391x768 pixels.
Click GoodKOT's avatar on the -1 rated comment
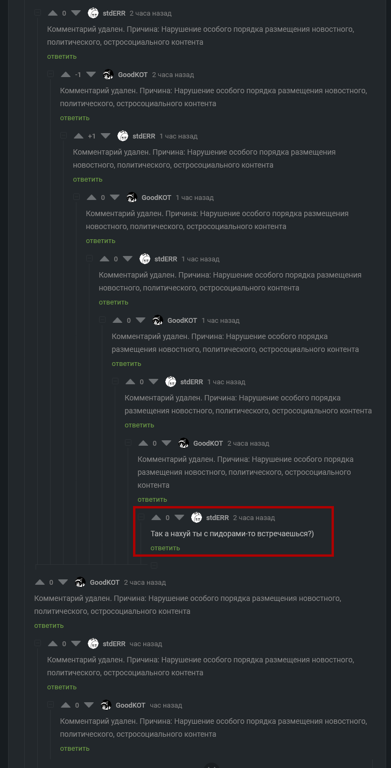[x=108, y=74]
